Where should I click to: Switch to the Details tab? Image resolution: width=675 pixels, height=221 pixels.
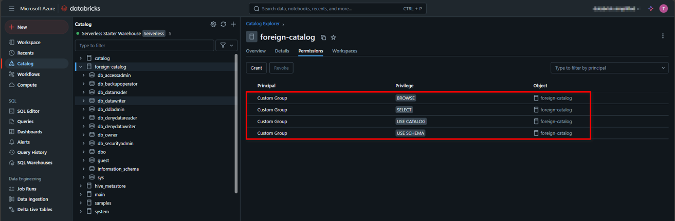pyautogui.click(x=282, y=51)
